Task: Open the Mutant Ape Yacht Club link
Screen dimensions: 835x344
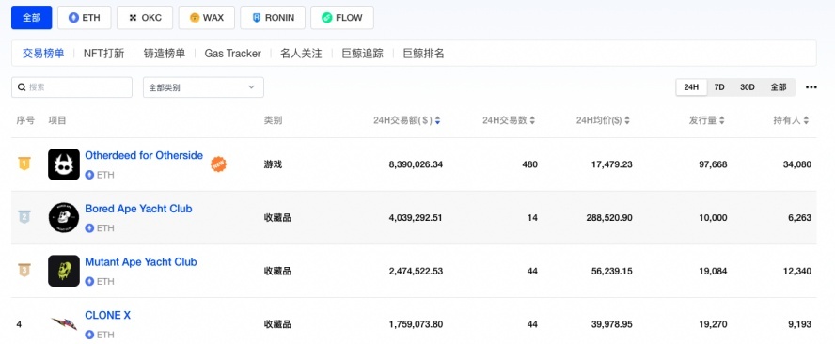Action: pos(141,262)
